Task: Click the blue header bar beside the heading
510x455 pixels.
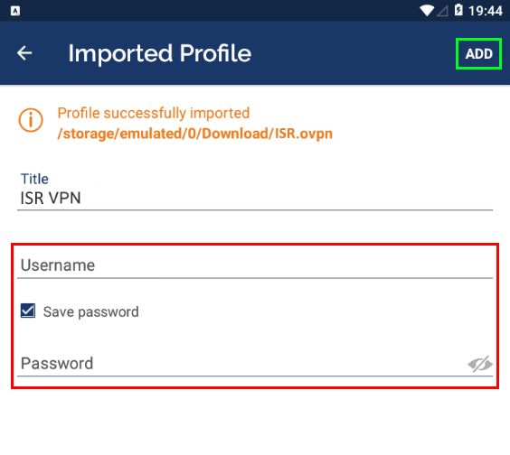Action: coord(351,53)
